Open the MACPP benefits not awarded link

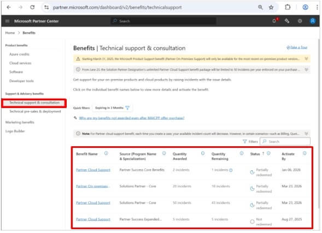[x=132, y=118]
